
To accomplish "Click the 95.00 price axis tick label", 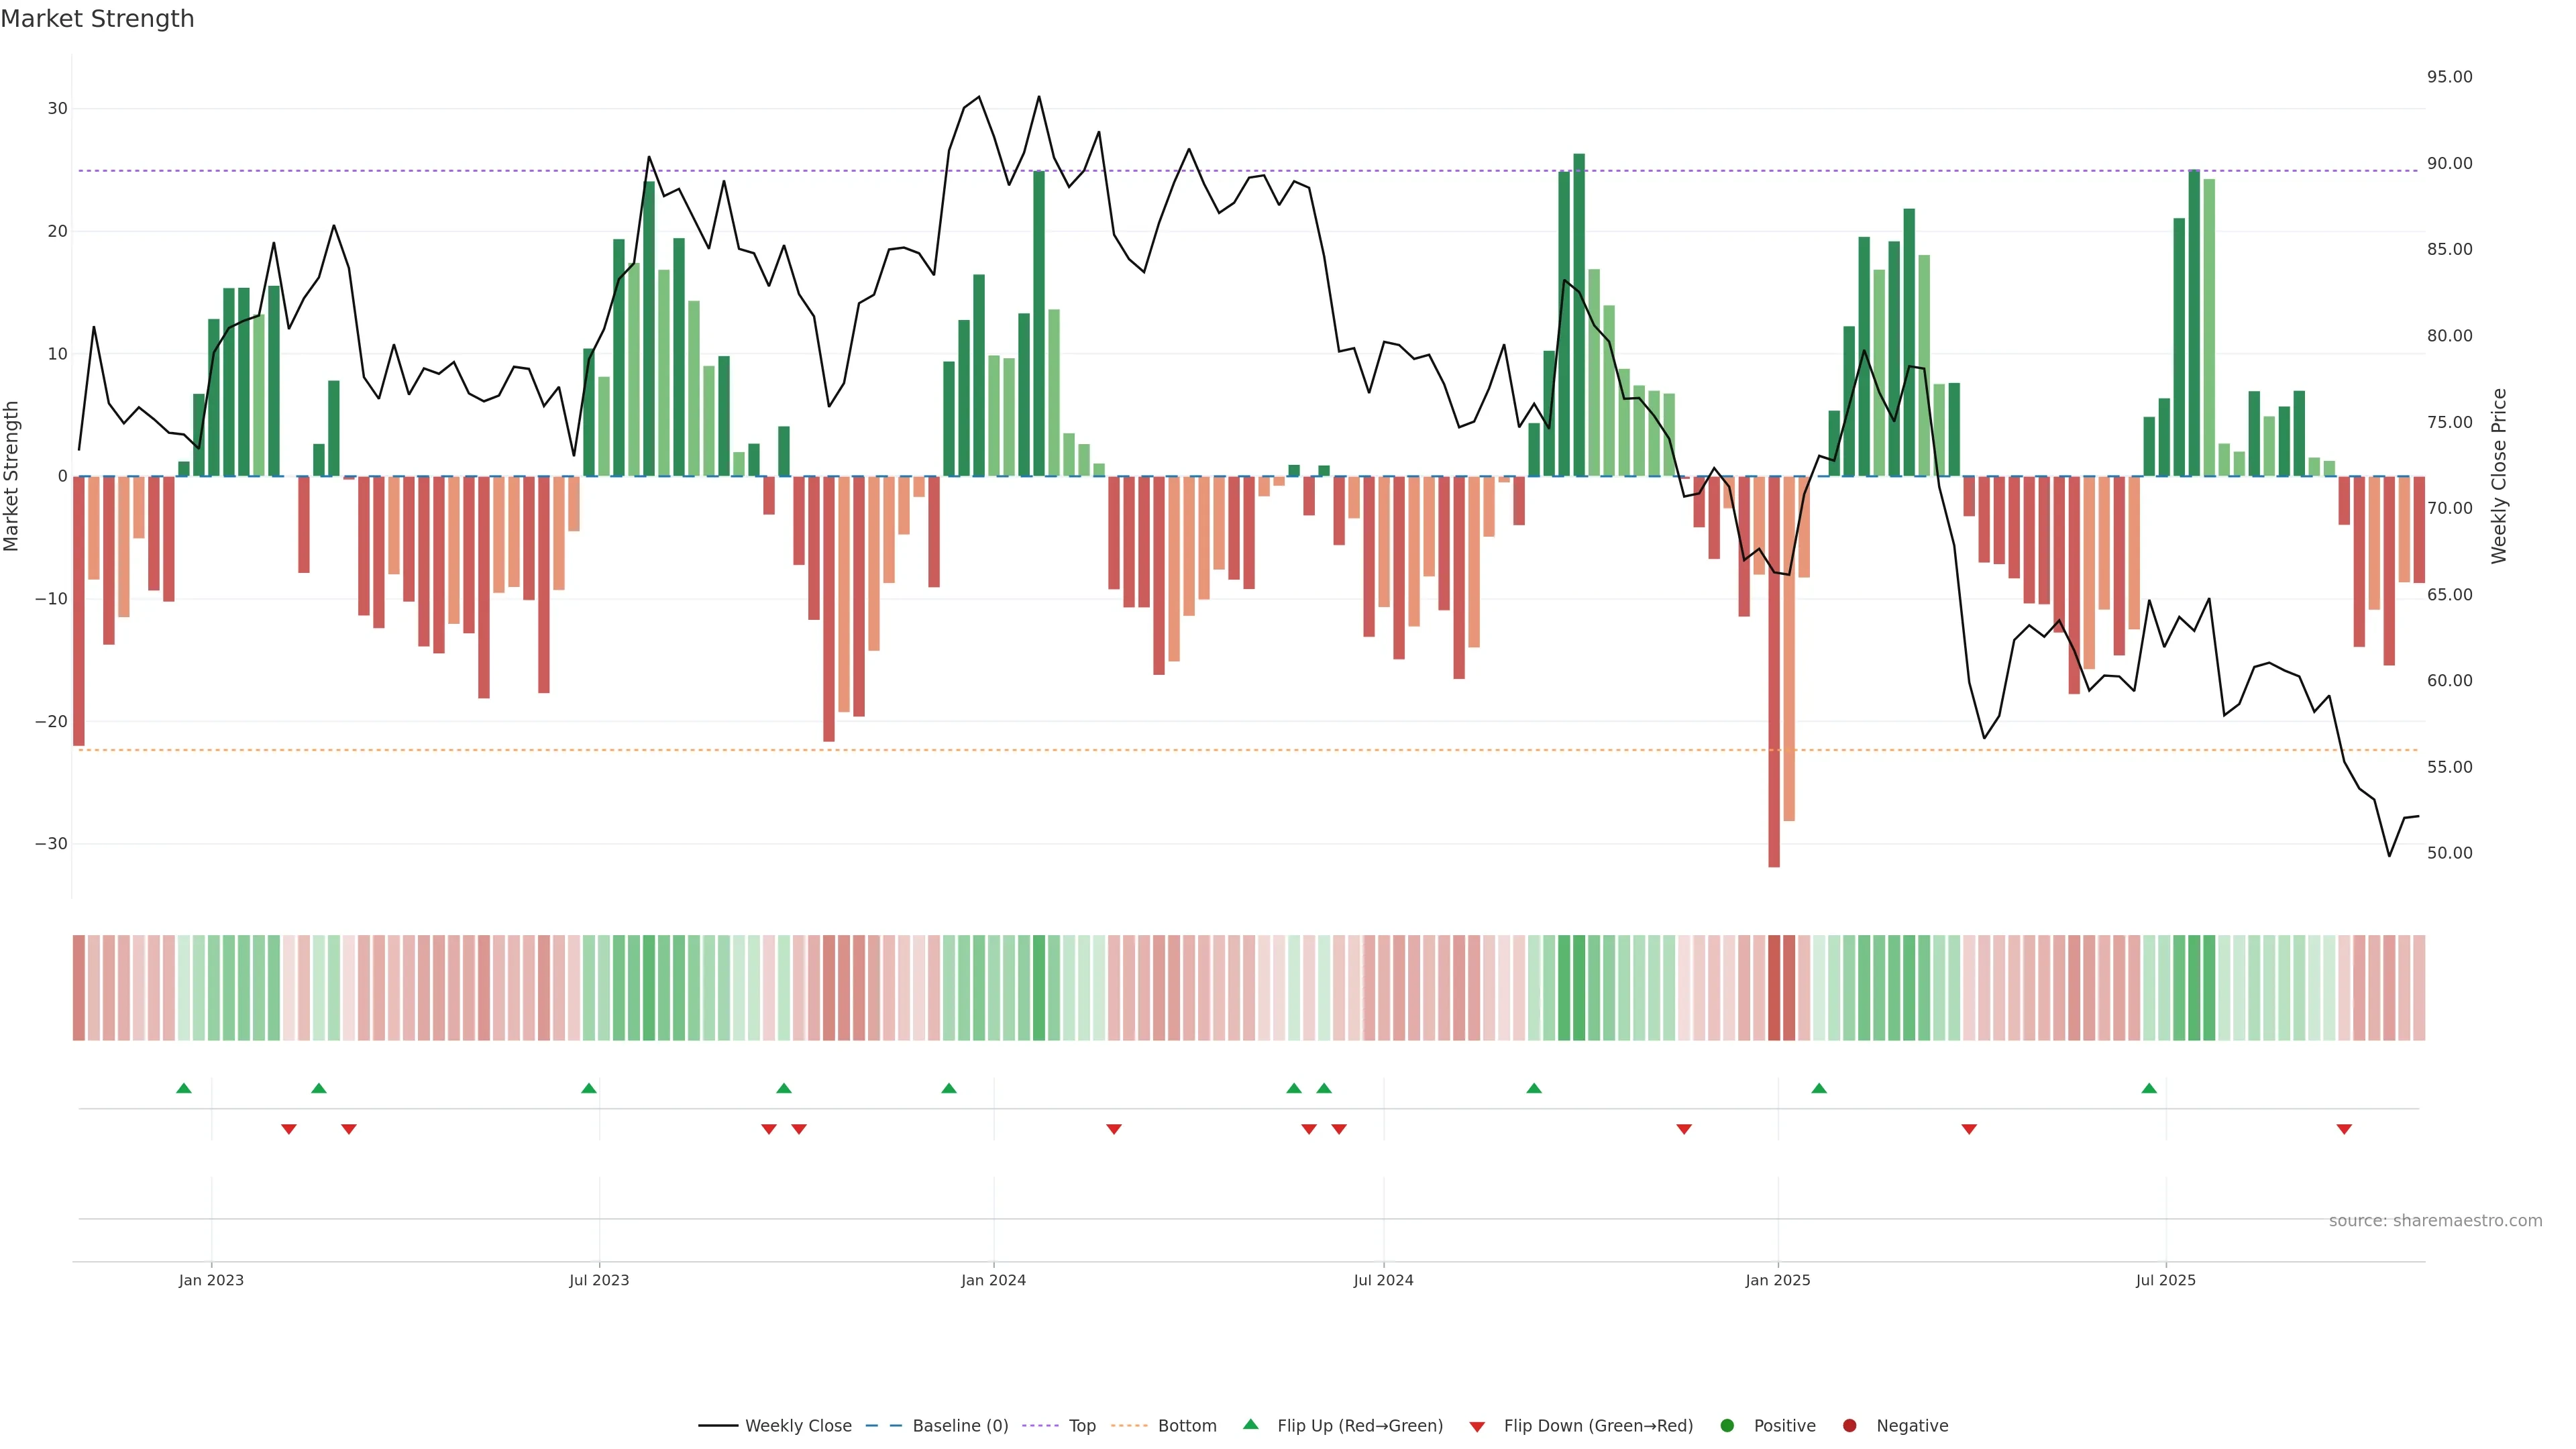I will pos(2449,77).
